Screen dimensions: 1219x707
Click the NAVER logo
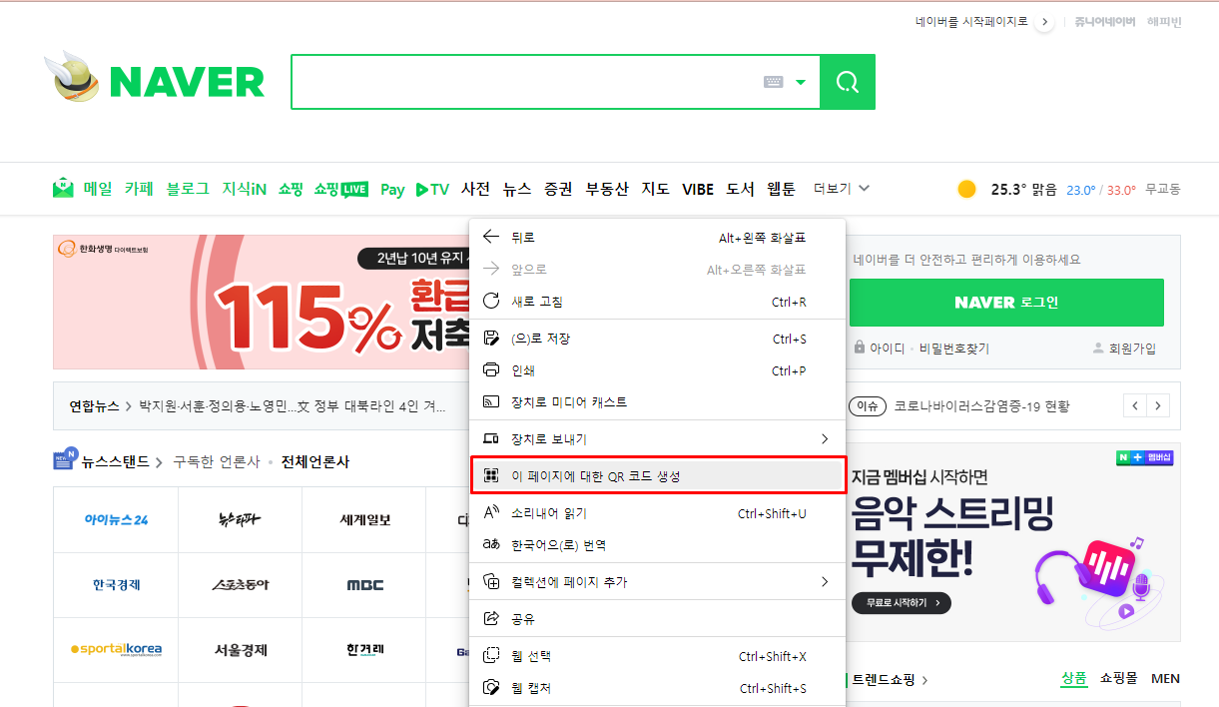pos(187,82)
